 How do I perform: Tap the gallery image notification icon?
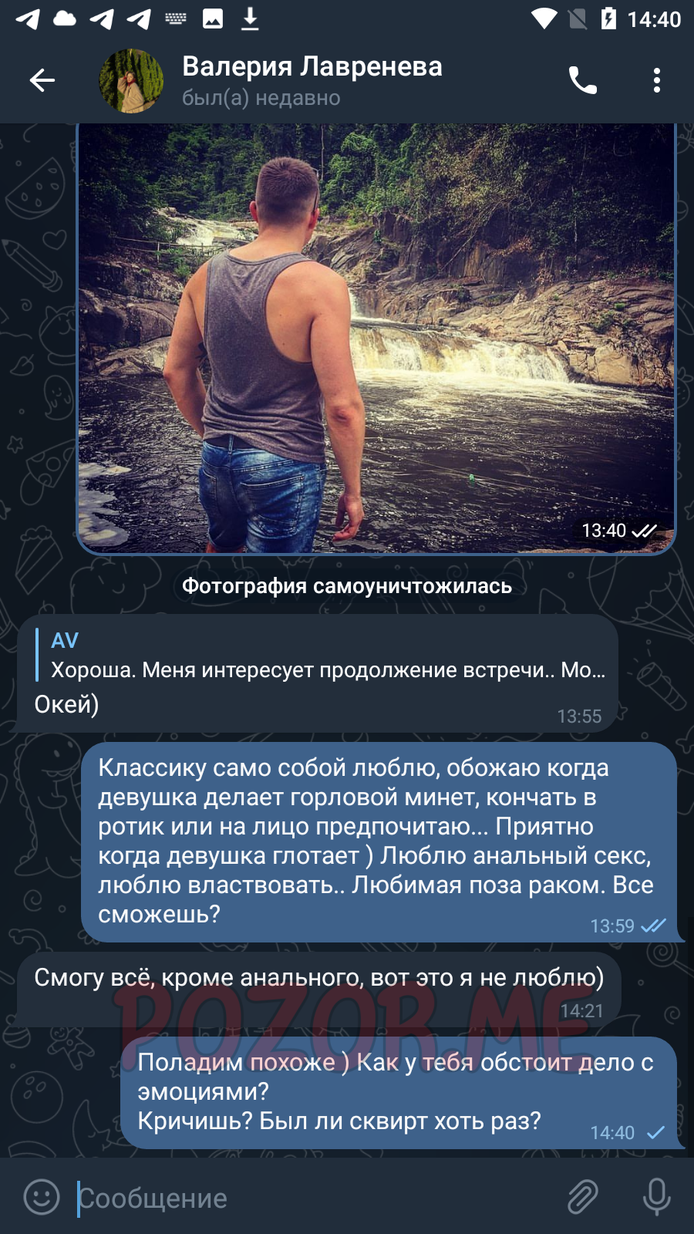click(x=213, y=19)
